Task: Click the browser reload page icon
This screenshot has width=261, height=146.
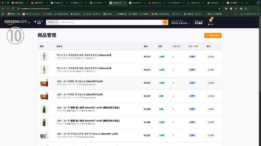Action: (x=13, y=8)
